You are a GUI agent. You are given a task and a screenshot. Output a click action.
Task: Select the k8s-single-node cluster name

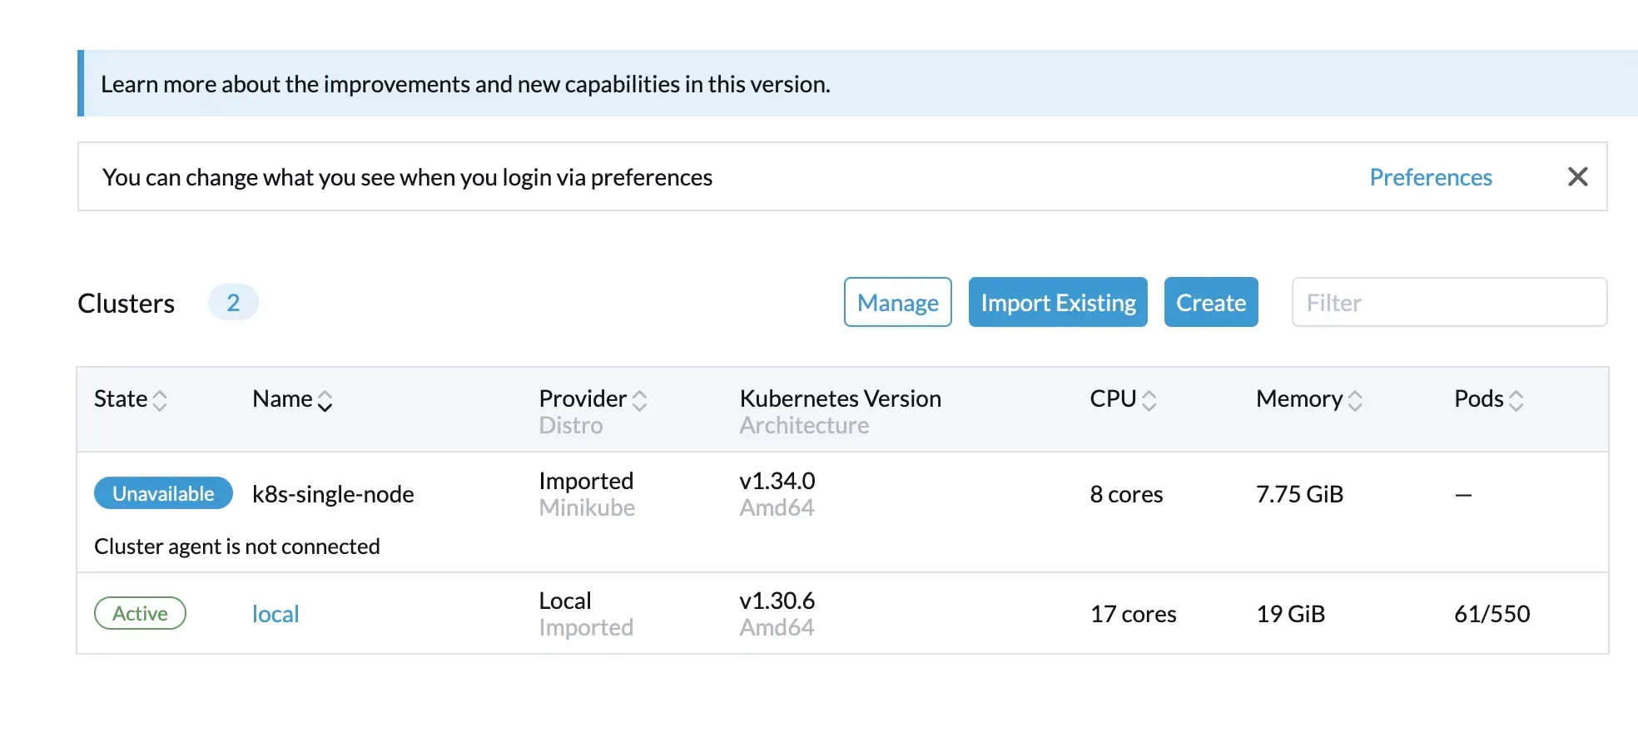(333, 494)
